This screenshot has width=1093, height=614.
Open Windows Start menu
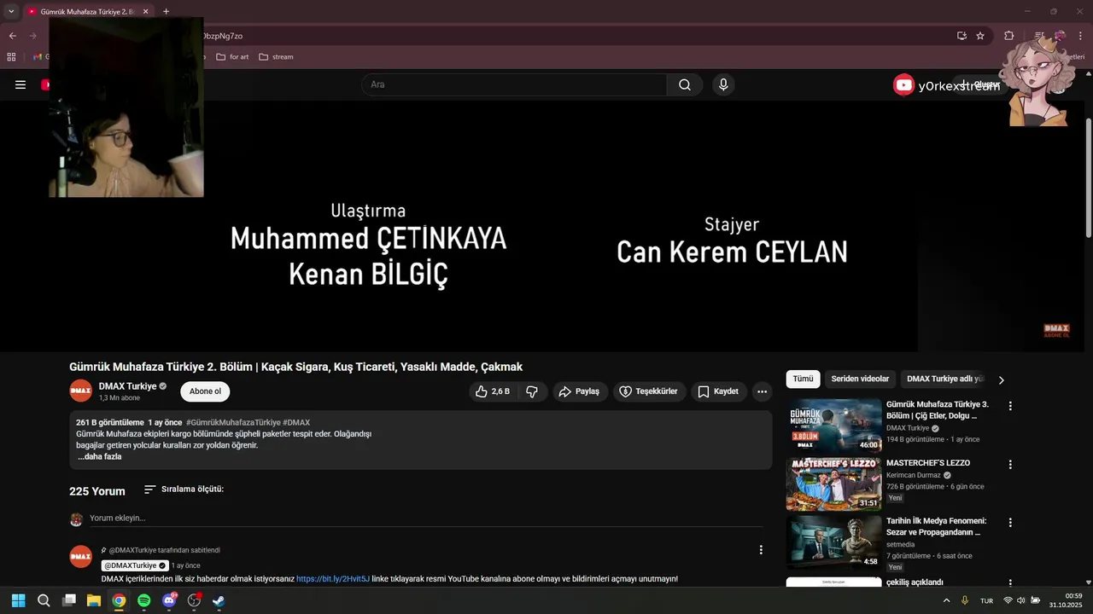pos(18,600)
